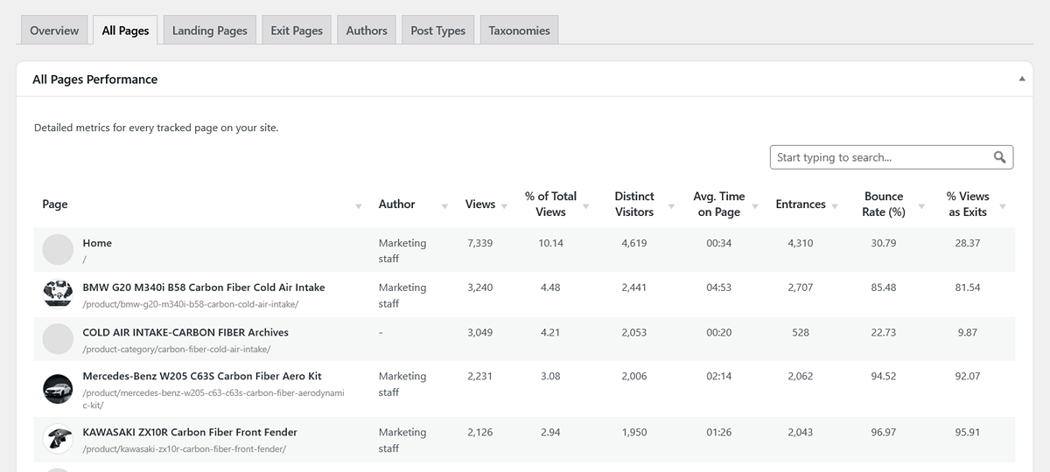Click the COLD AIR INTAKE Archives placeholder avatar

click(x=58, y=339)
